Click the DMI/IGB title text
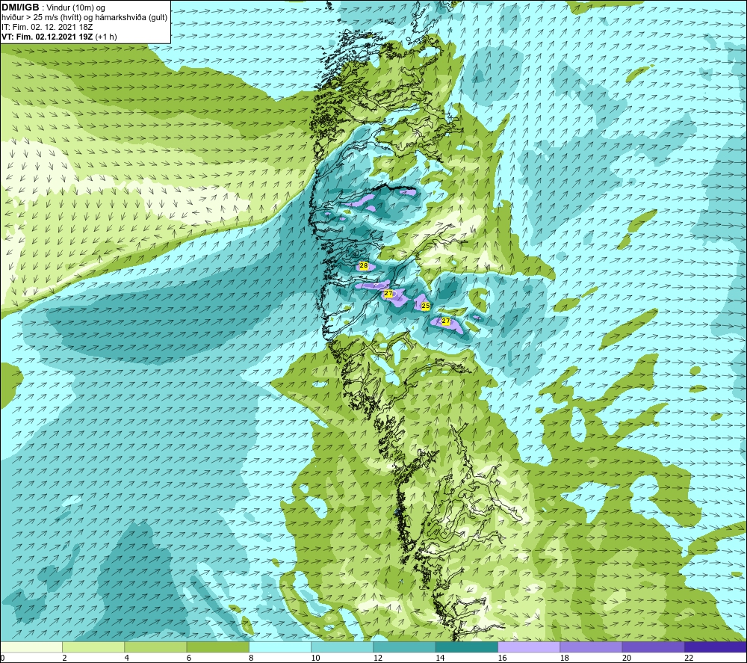 pyautogui.click(x=20, y=7)
